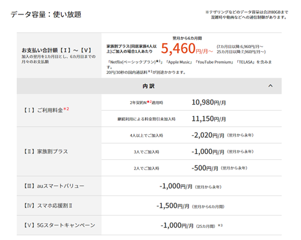301x240 pixels.
Task: Click the -1,500円/月 discount value
Action: pyautogui.click(x=173, y=206)
